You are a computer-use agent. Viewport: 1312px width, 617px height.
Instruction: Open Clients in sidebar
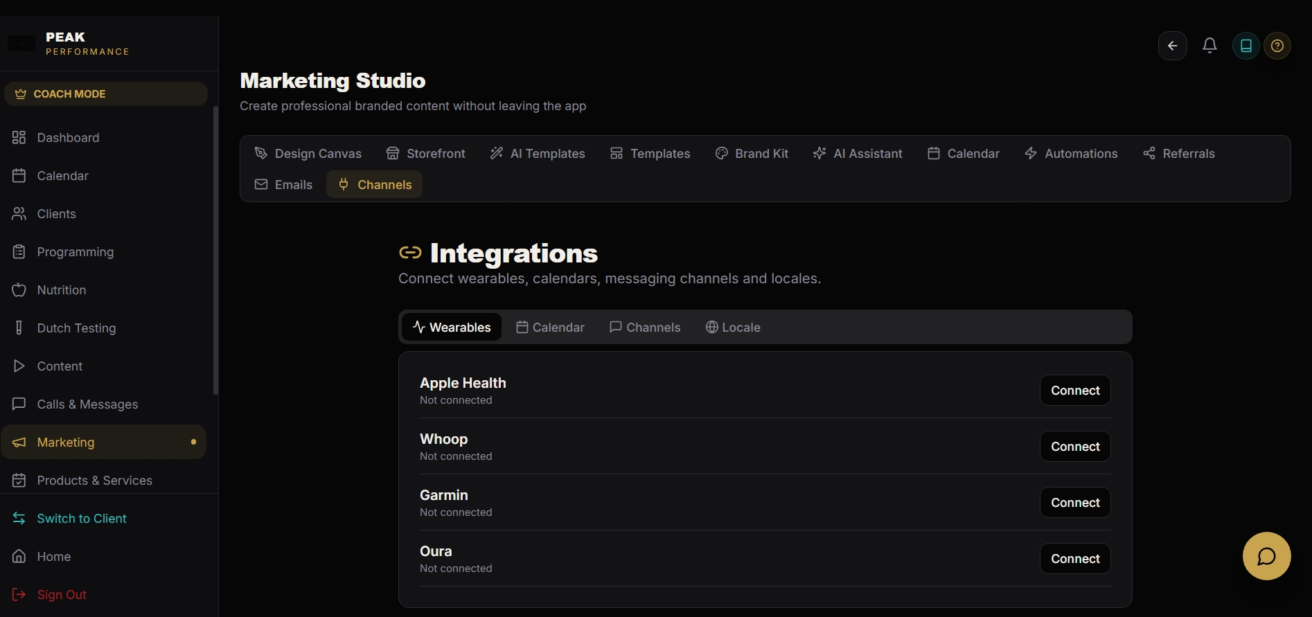tap(104, 214)
